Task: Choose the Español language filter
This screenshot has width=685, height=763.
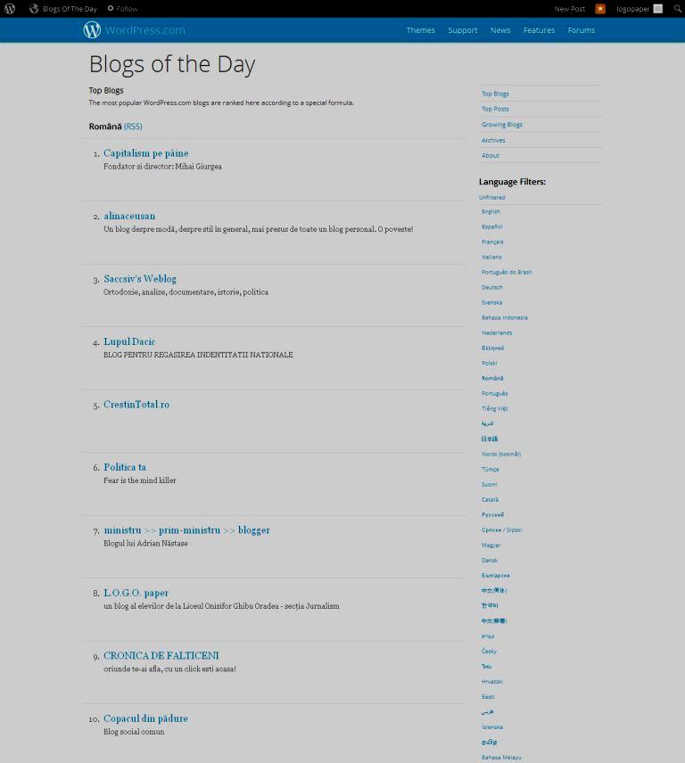Action: tap(491, 226)
